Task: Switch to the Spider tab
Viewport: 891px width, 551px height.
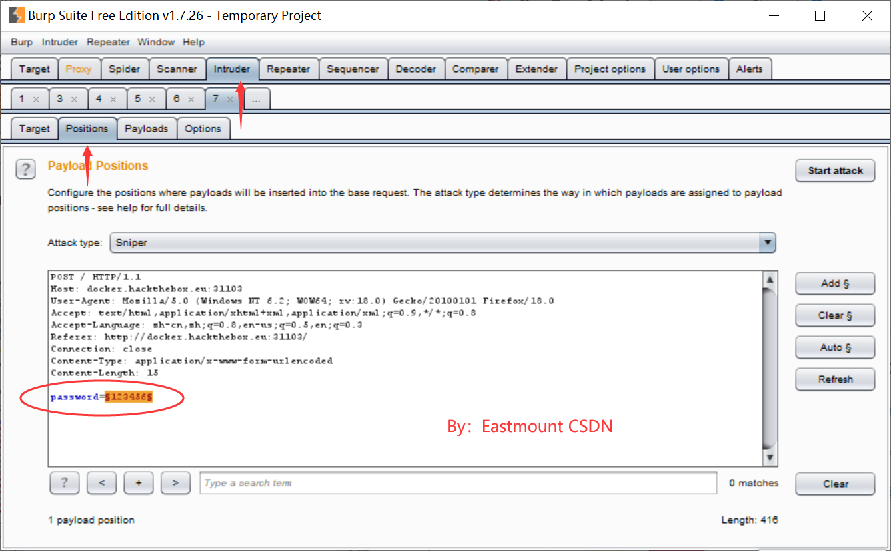Action: tap(125, 69)
